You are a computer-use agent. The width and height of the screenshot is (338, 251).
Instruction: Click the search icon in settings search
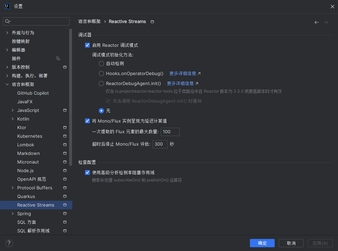pyautogui.click(x=8, y=22)
